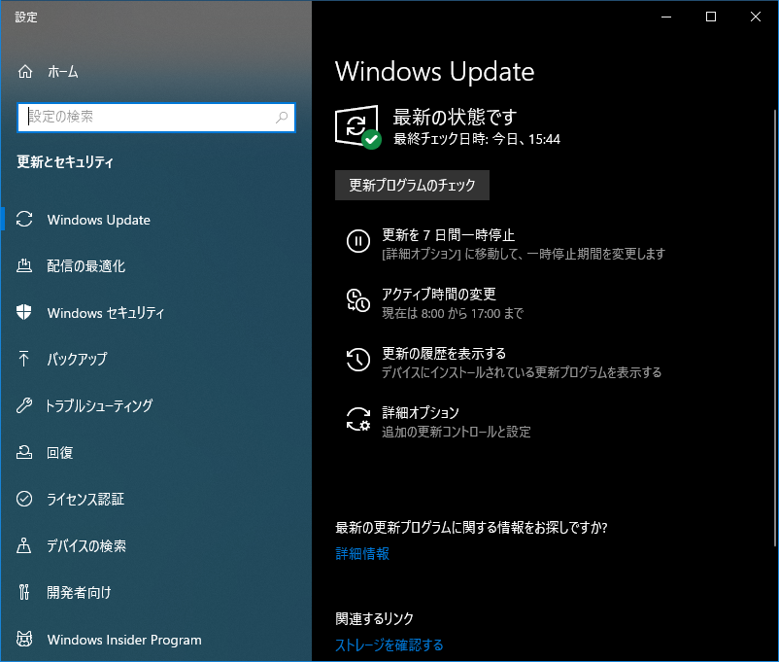
Task: Click the history icon for 更新の履歴を表示する
Action: pyautogui.click(x=357, y=360)
